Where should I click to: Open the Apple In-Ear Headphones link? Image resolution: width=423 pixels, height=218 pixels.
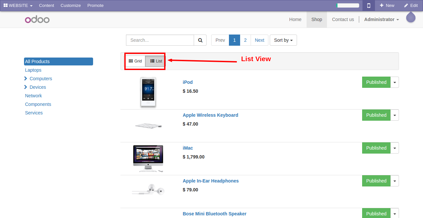pyautogui.click(x=211, y=181)
